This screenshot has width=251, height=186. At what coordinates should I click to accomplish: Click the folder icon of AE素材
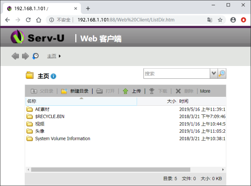tap(30, 109)
